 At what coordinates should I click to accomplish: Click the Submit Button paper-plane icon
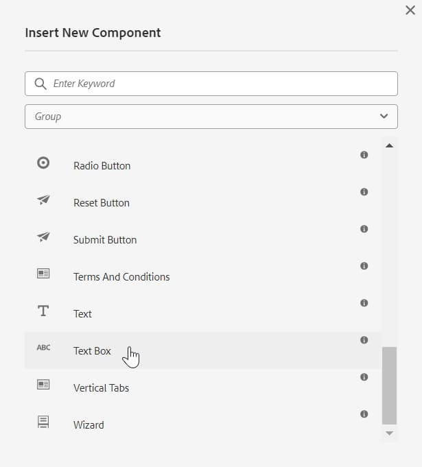click(x=43, y=237)
